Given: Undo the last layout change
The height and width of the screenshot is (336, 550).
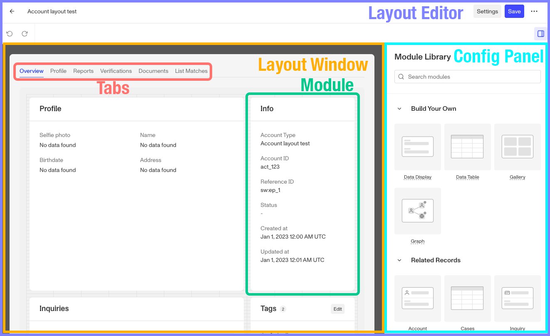Looking at the screenshot, I should (x=10, y=33).
